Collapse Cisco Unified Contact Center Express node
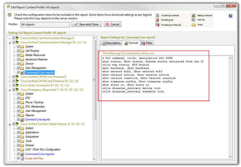Viewport: 241px width, 167px height. pyautogui.click(x=10, y=124)
